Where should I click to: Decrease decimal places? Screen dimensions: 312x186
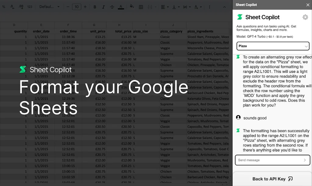tap(12, 6)
